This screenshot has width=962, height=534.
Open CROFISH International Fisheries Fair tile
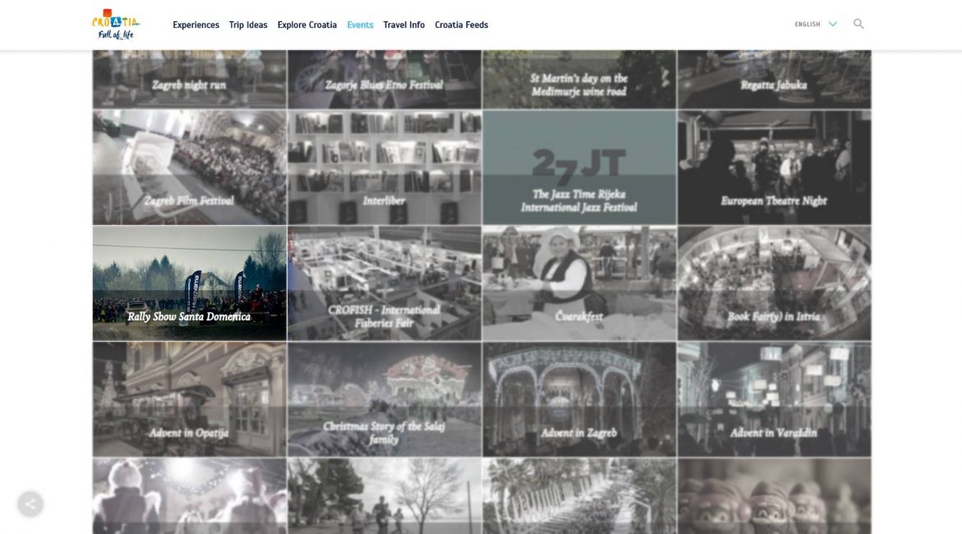pyautogui.click(x=384, y=283)
